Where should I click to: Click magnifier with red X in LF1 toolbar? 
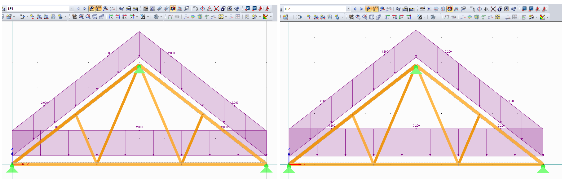(88, 17)
